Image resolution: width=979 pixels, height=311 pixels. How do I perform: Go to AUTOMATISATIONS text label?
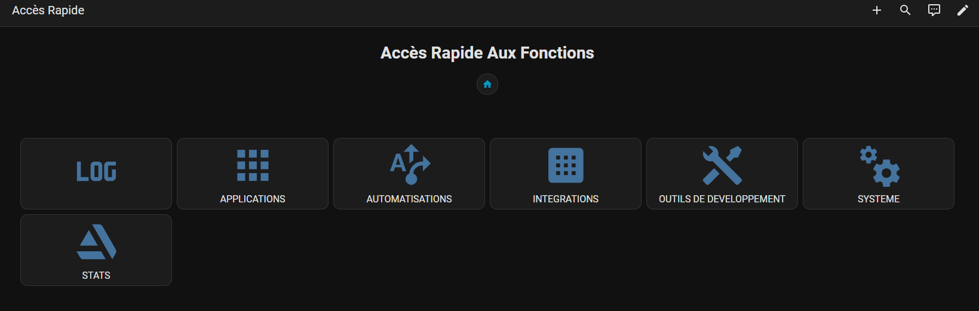coord(409,199)
